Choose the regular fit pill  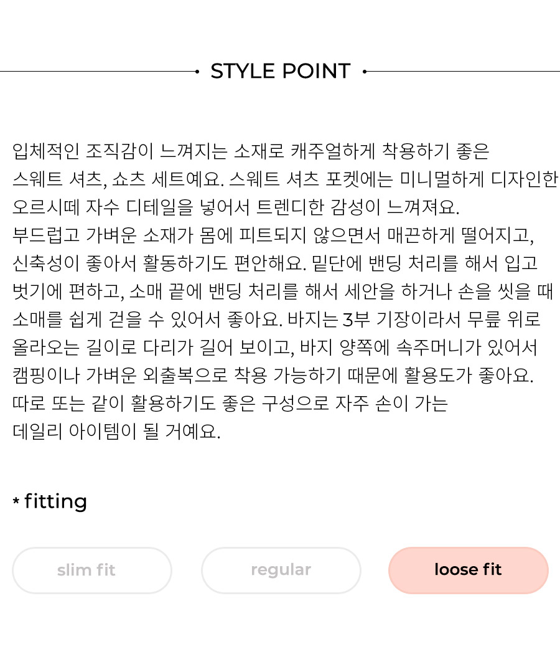[x=281, y=571]
